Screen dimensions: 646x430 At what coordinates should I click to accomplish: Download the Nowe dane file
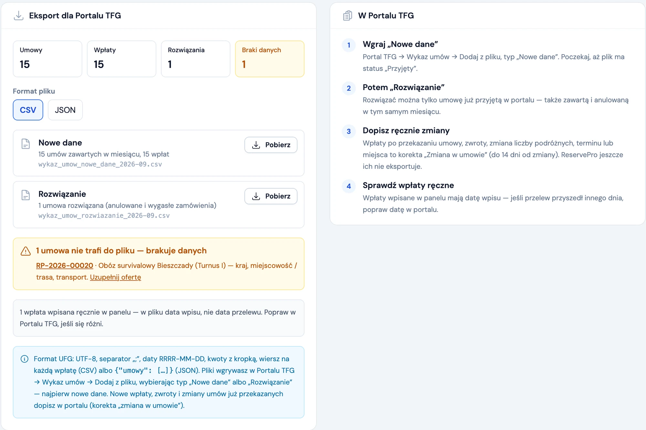[271, 145]
